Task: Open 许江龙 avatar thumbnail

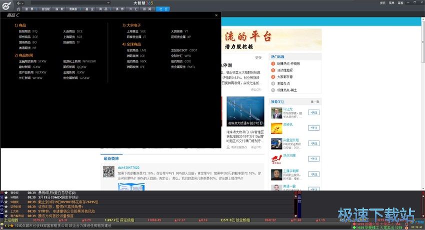Action: [x=276, y=113]
